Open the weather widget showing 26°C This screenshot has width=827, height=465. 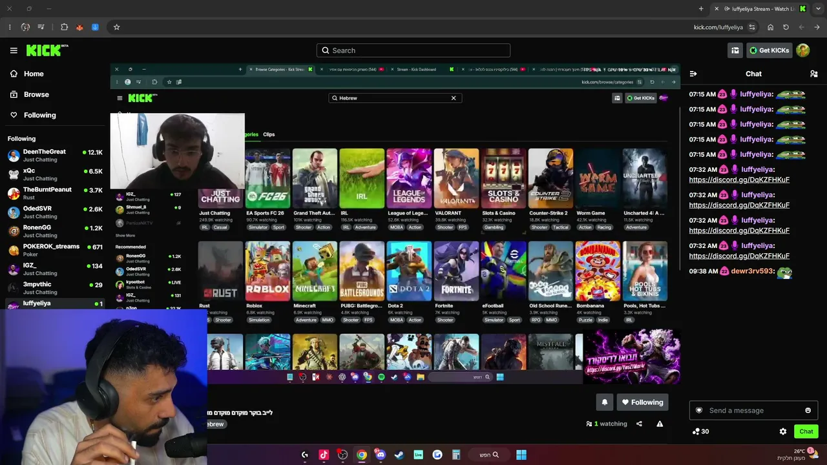798,455
